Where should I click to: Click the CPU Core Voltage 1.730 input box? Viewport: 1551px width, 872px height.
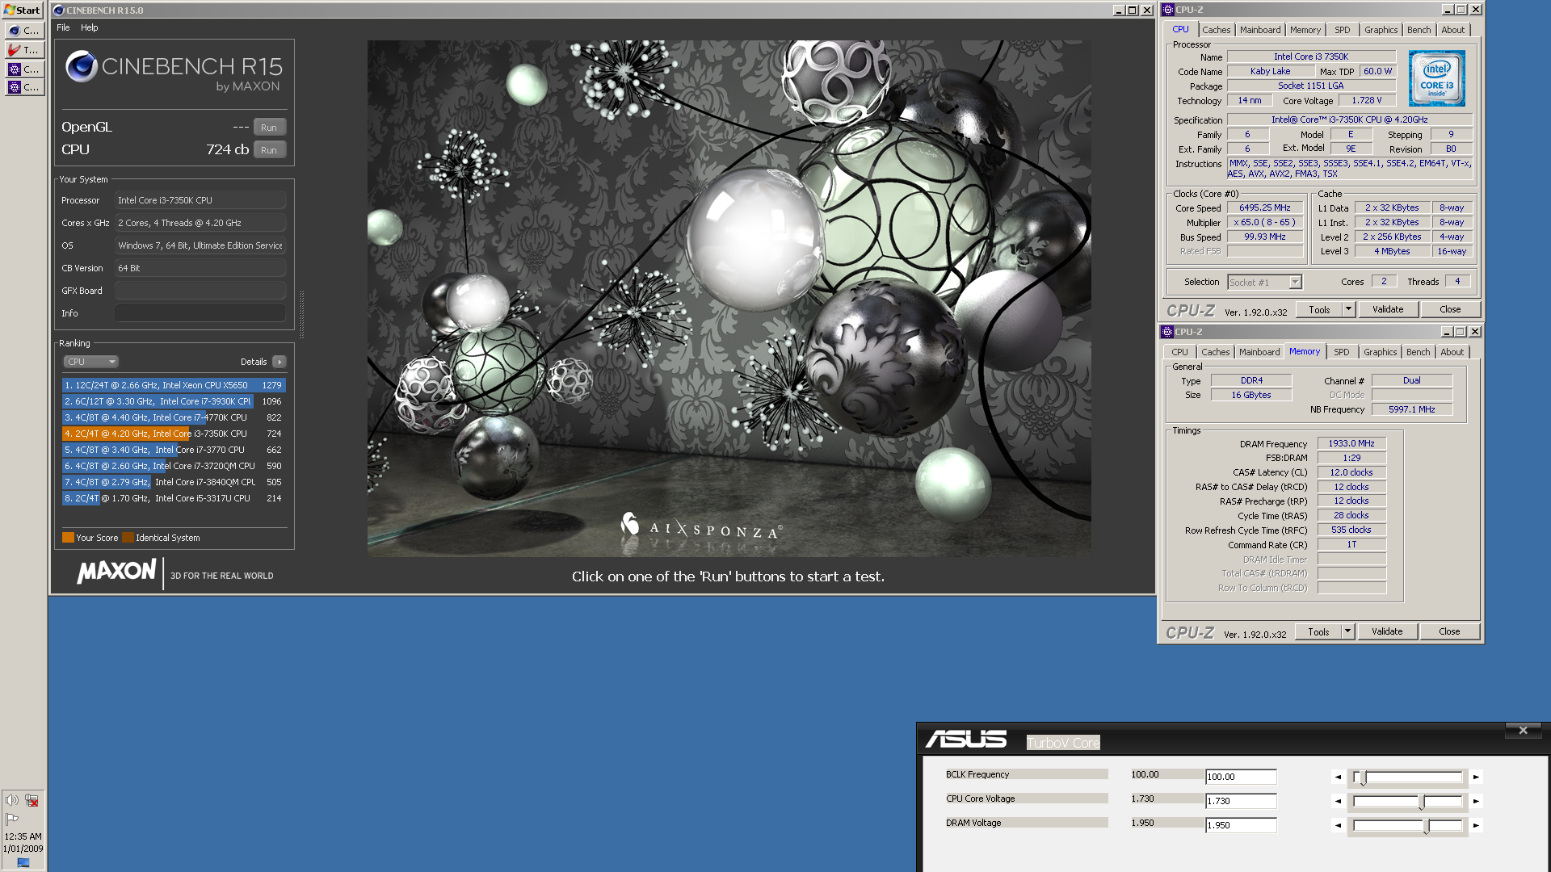pyautogui.click(x=1241, y=801)
